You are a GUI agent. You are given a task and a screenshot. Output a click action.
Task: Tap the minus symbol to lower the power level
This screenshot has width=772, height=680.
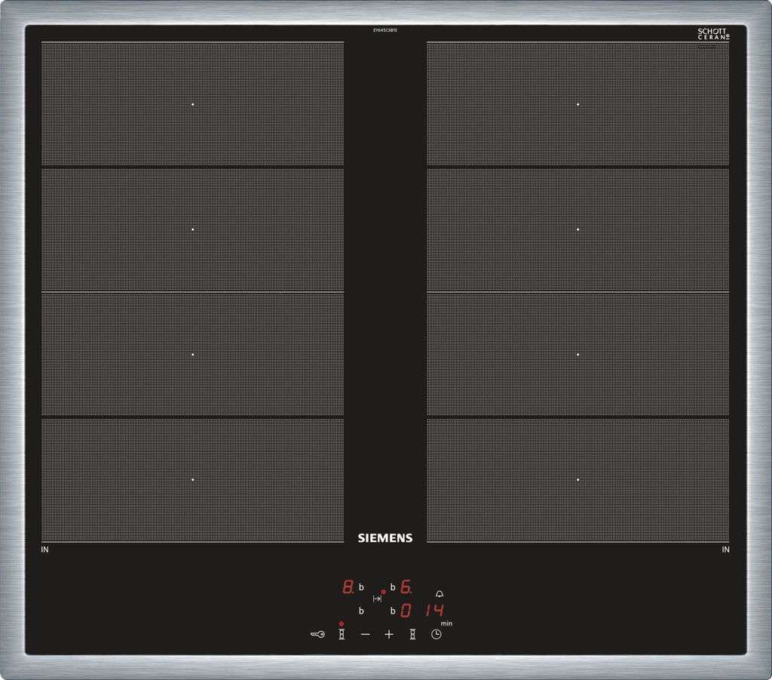(366, 635)
